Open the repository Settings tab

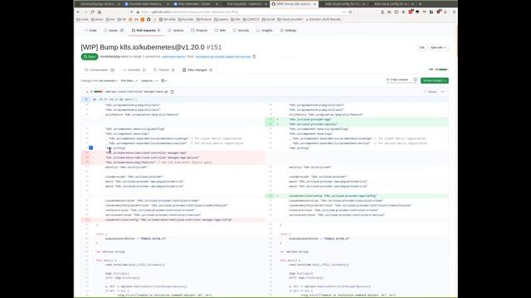[x=288, y=31]
